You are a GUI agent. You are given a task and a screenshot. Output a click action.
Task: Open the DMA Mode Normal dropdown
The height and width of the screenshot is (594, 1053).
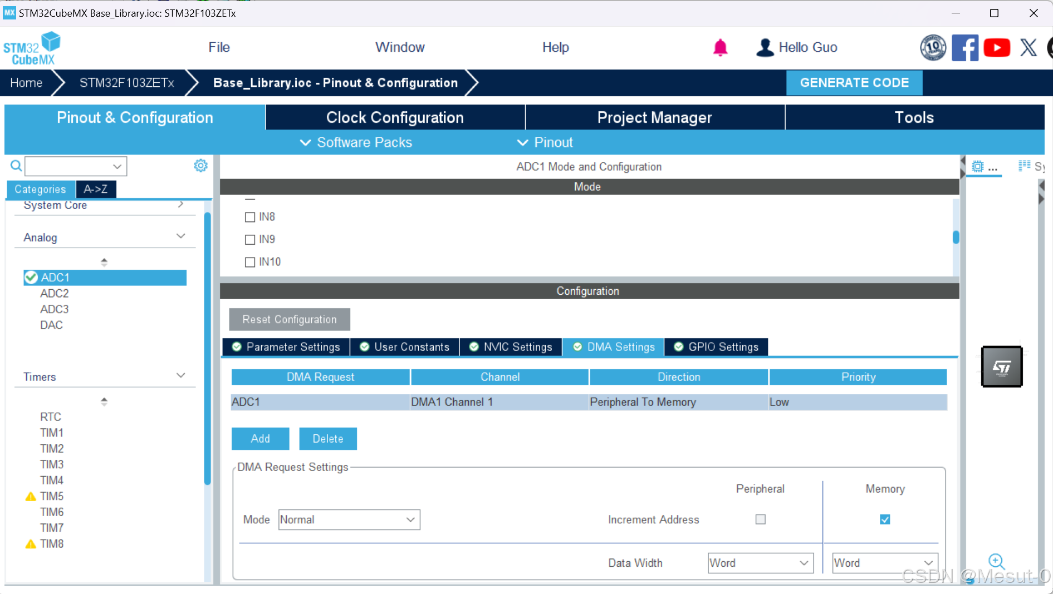click(349, 519)
